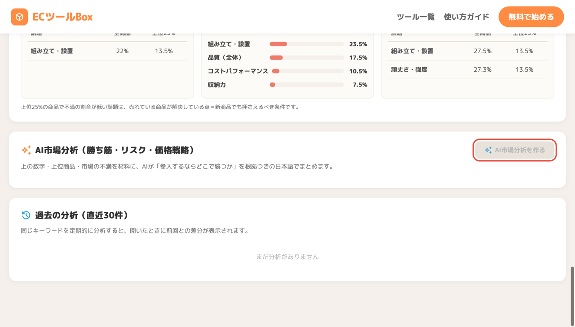Click the まだ分析がありません empty message

click(287, 257)
